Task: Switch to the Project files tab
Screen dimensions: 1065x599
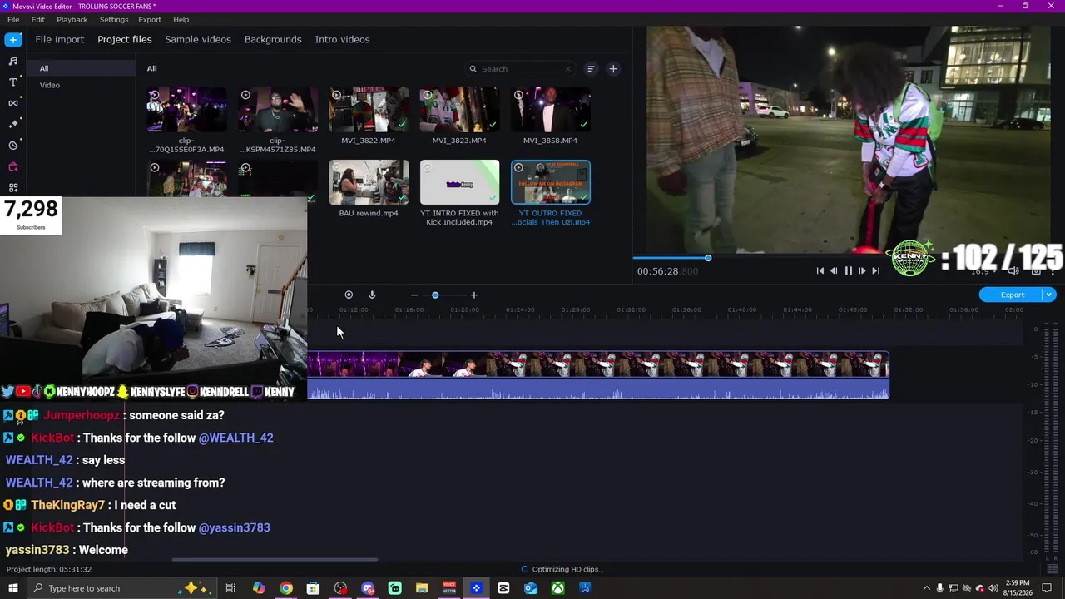Action: [125, 39]
